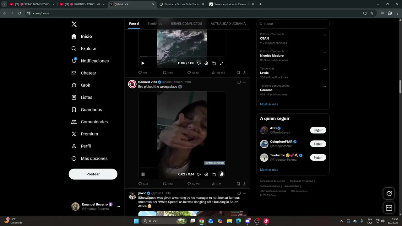Like the top post with 12 mil likes
The image size is (402, 226).
[193, 73]
